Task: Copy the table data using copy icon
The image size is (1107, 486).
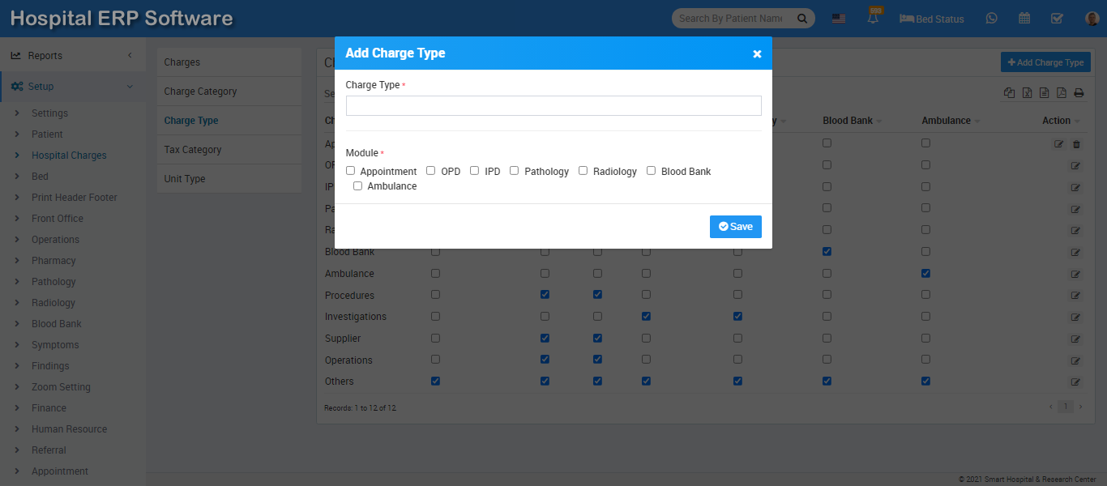Action: (1009, 92)
